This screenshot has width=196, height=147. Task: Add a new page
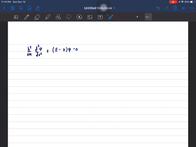point(175,8)
